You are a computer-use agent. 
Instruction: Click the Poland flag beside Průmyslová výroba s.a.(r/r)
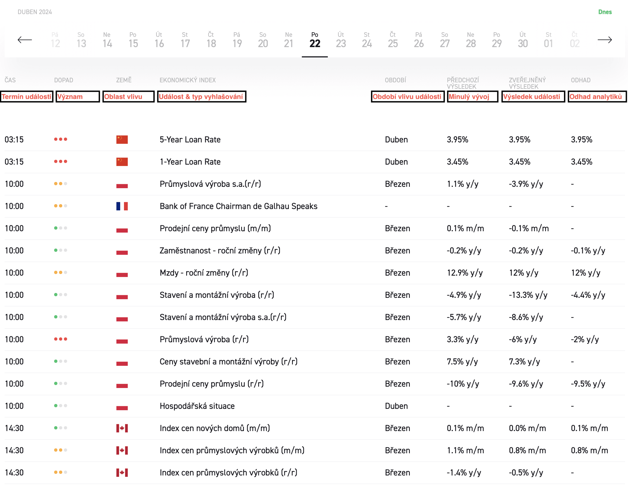(122, 184)
